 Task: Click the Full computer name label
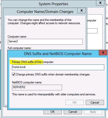point(19,48)
